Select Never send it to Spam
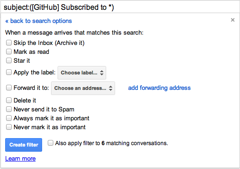 tap(9, 109)
